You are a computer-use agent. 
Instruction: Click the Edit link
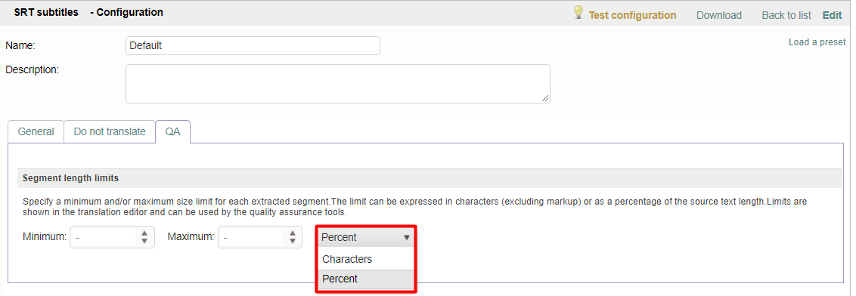pos(832,15)
